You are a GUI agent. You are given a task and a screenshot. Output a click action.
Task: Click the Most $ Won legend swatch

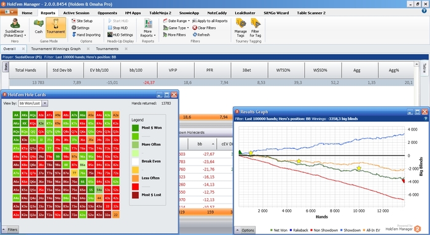click(135, 128)
